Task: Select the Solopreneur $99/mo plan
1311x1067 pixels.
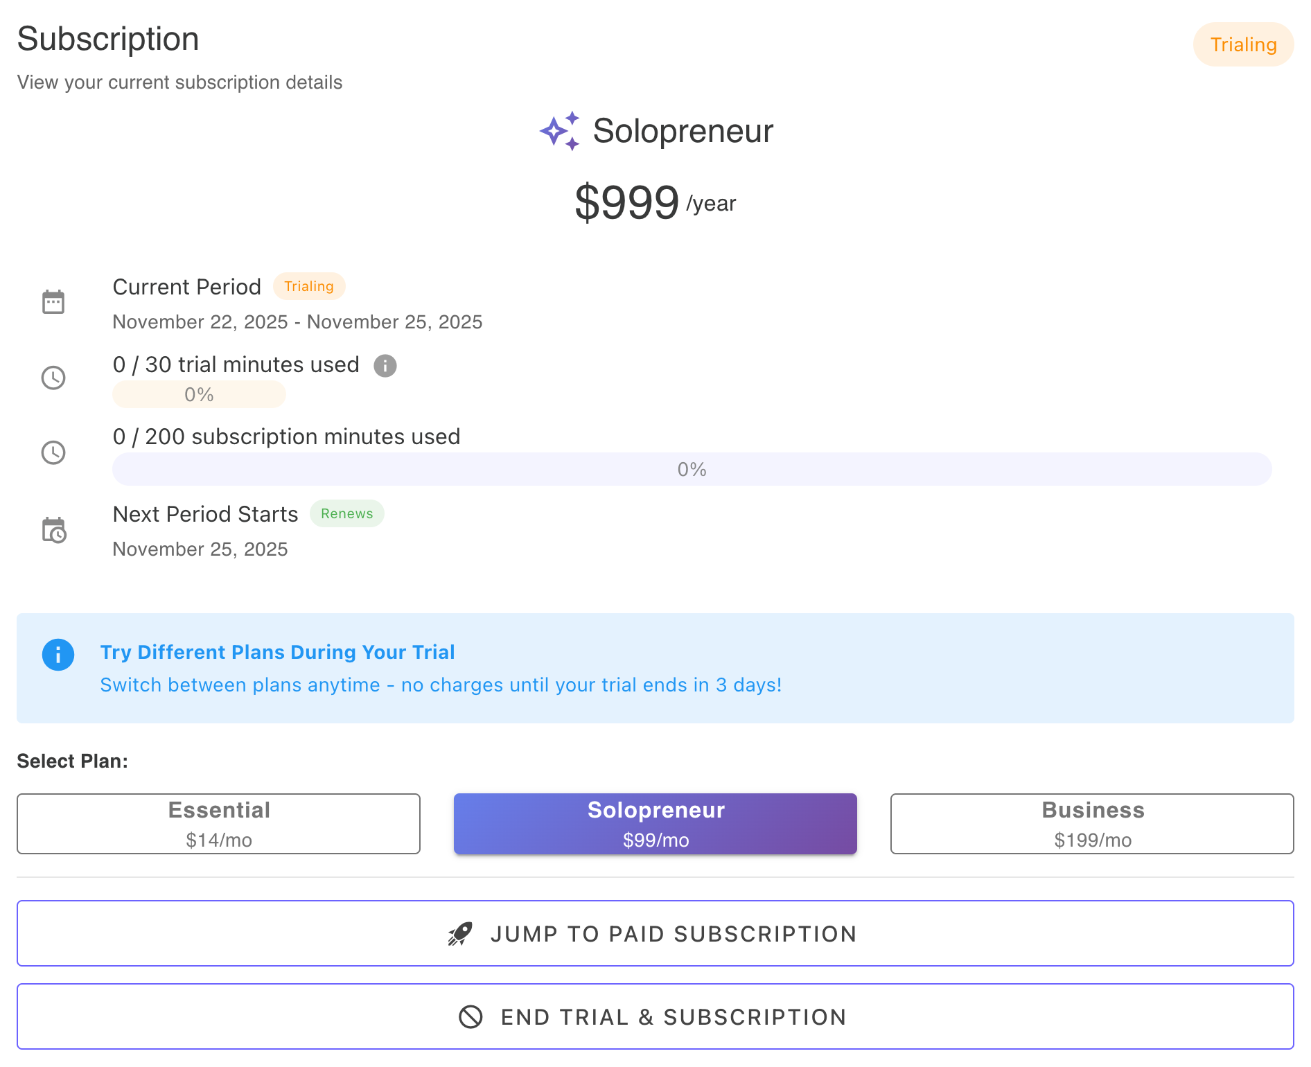Action: click(x=655, y=823)
